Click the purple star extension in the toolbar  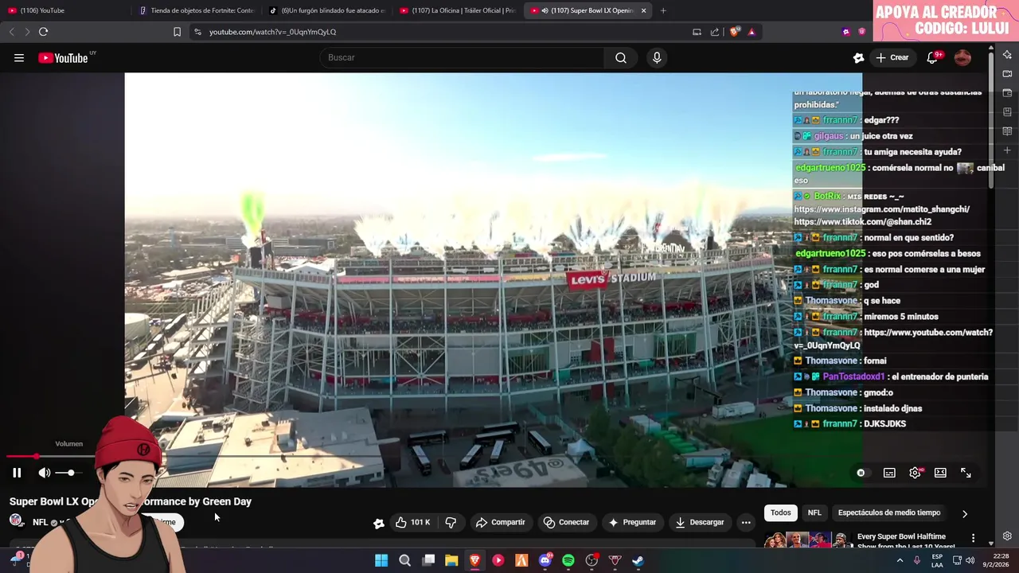point(845,32)
